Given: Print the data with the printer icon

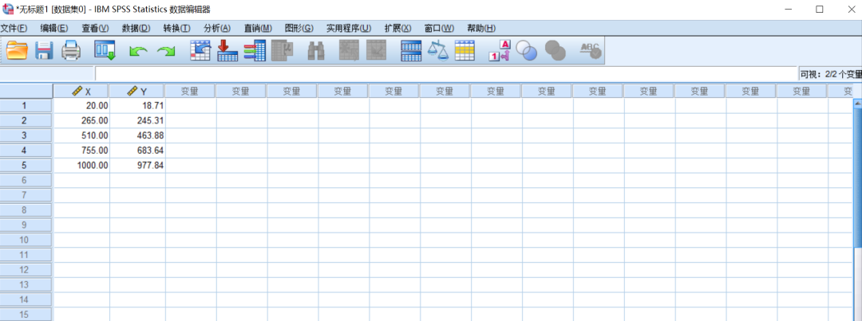Looking at the screenshot, I should tap(71, 50).
